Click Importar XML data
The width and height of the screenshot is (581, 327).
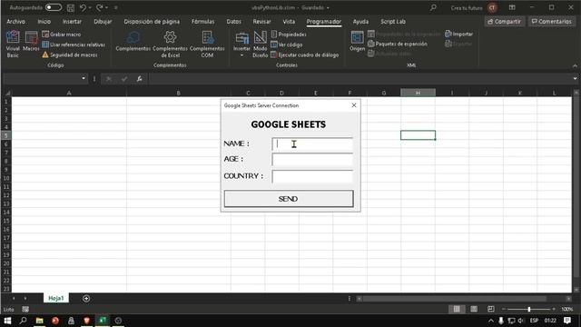click(x=458, y=35)
